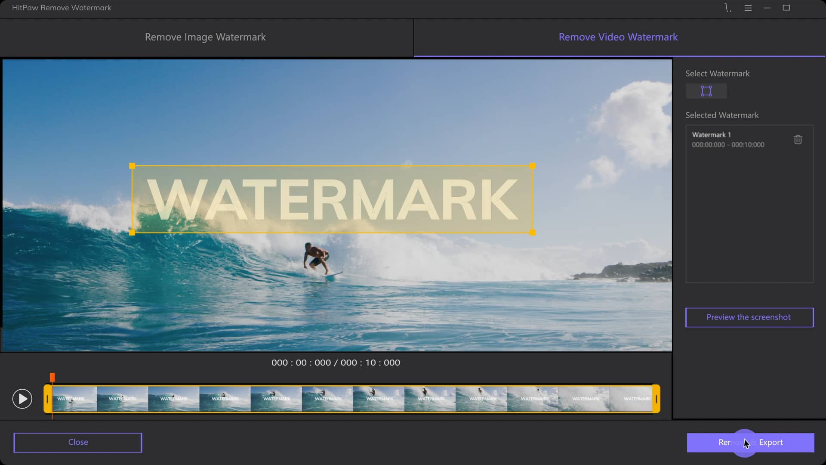Click the orange playhead marker on the timeline
826x465 pixels.
[x=52, y=377]
